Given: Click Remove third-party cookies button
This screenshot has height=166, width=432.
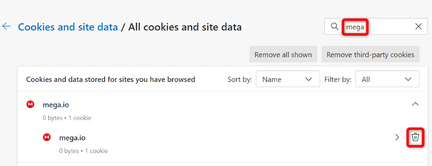Looking at the screenshot, I should coord(370,54).
